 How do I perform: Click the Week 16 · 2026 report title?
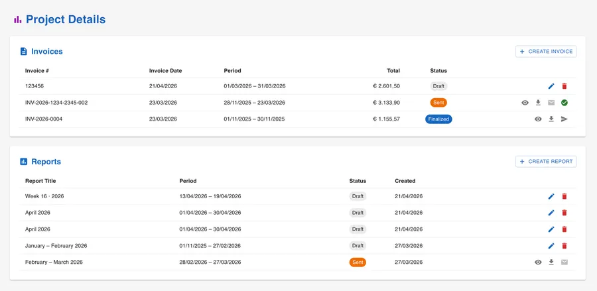(44, 196)
